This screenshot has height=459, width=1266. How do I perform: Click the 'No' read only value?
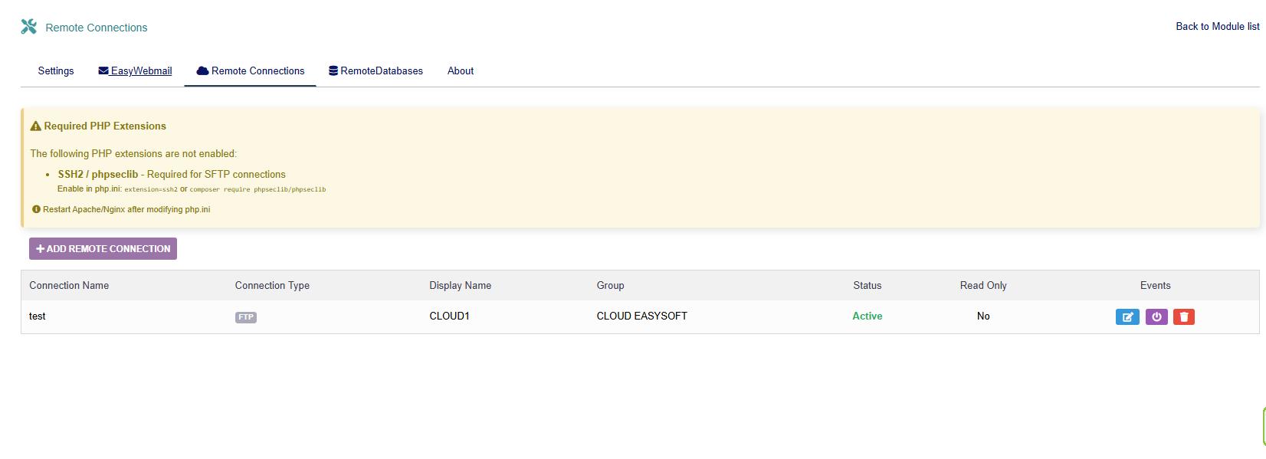click(983, 316)
